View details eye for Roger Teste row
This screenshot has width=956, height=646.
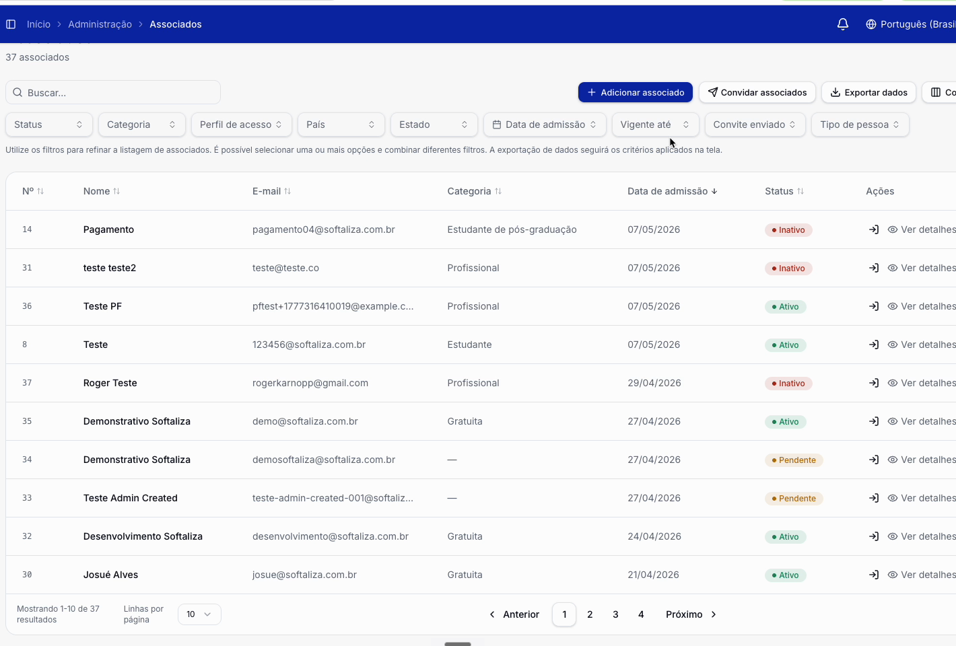[893, 383]
